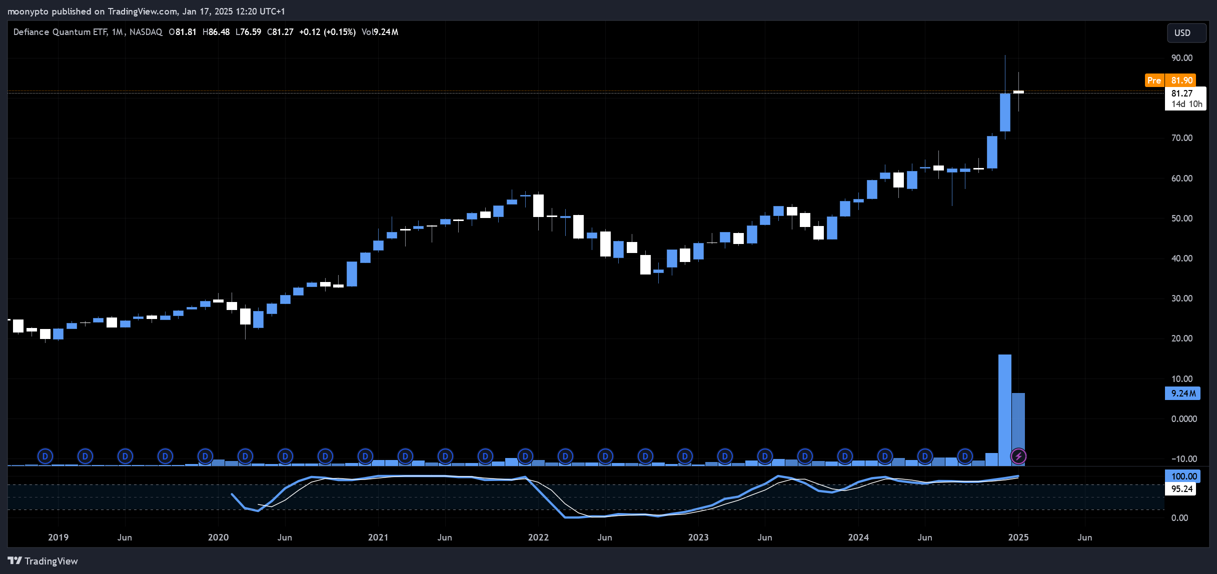
Task: Open the June 2020 dividend D marker
Action: point(285,456)
